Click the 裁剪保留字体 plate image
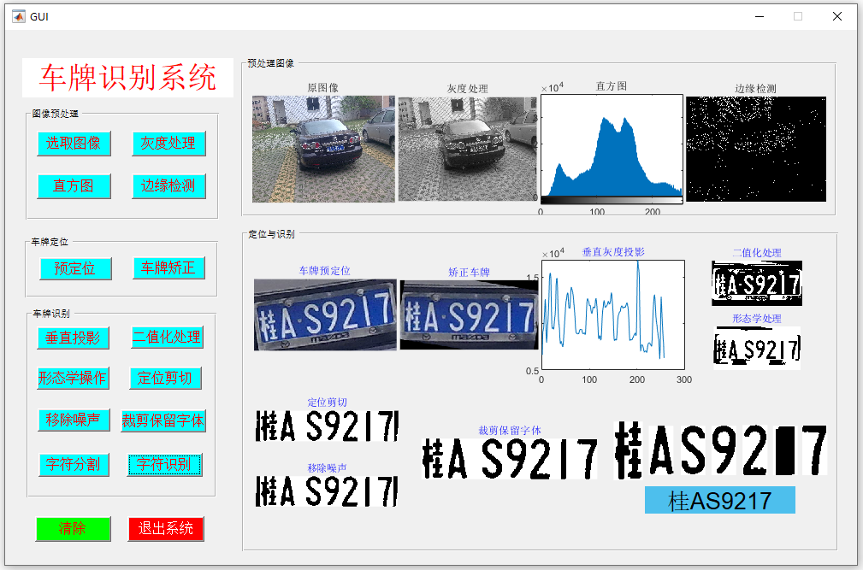 tap(510, 458)
